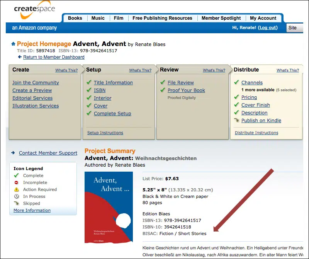Open Editorial Services link

[32, 98]
